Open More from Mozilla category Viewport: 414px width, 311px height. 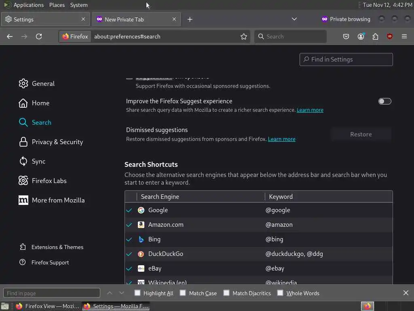click(52, 200)
